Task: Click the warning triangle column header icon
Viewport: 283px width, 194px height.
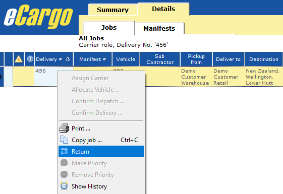Action: pyautogui.click(x=19, y=59)
